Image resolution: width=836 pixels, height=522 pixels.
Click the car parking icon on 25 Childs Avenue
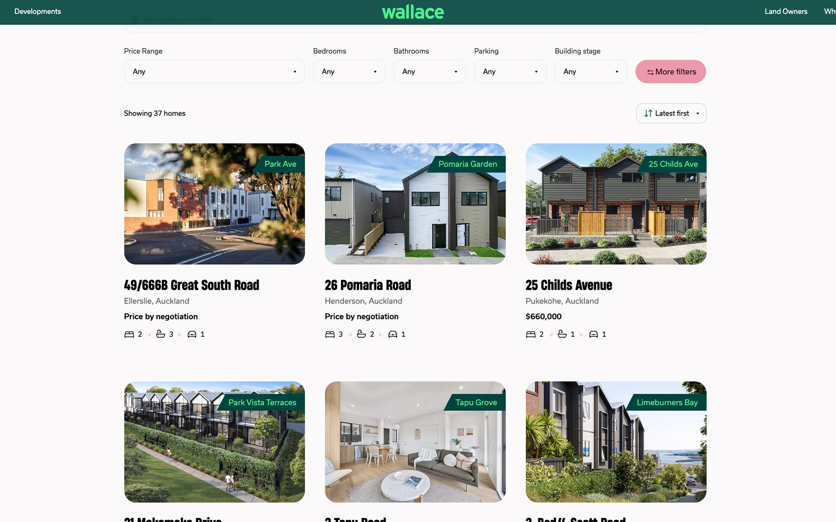point(594,334)
